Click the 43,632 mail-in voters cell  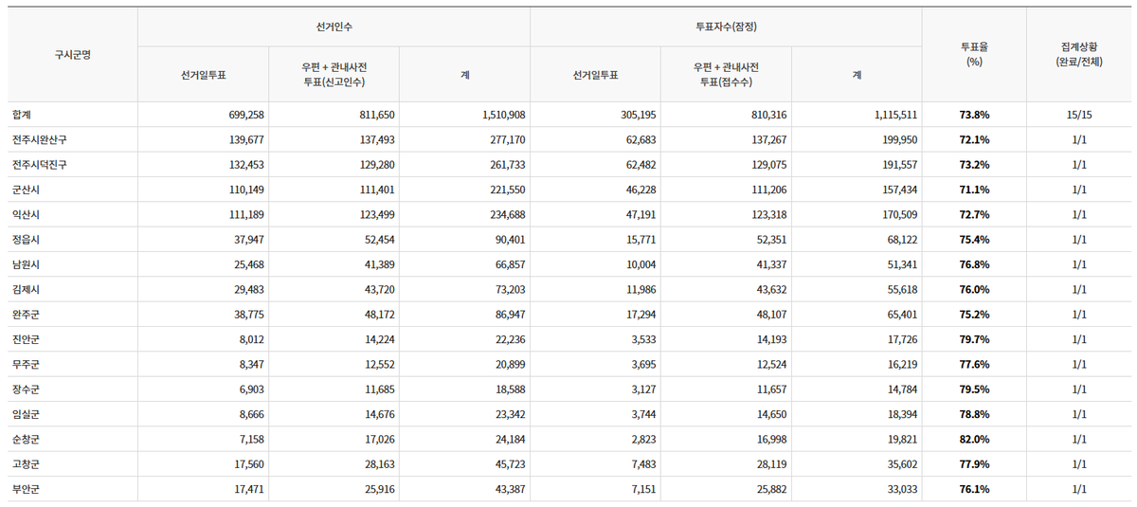(769, 289)
